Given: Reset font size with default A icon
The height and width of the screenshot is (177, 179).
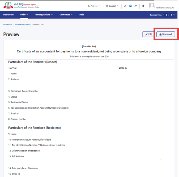Looking at the screenshot, I should [x=130, y=6].
